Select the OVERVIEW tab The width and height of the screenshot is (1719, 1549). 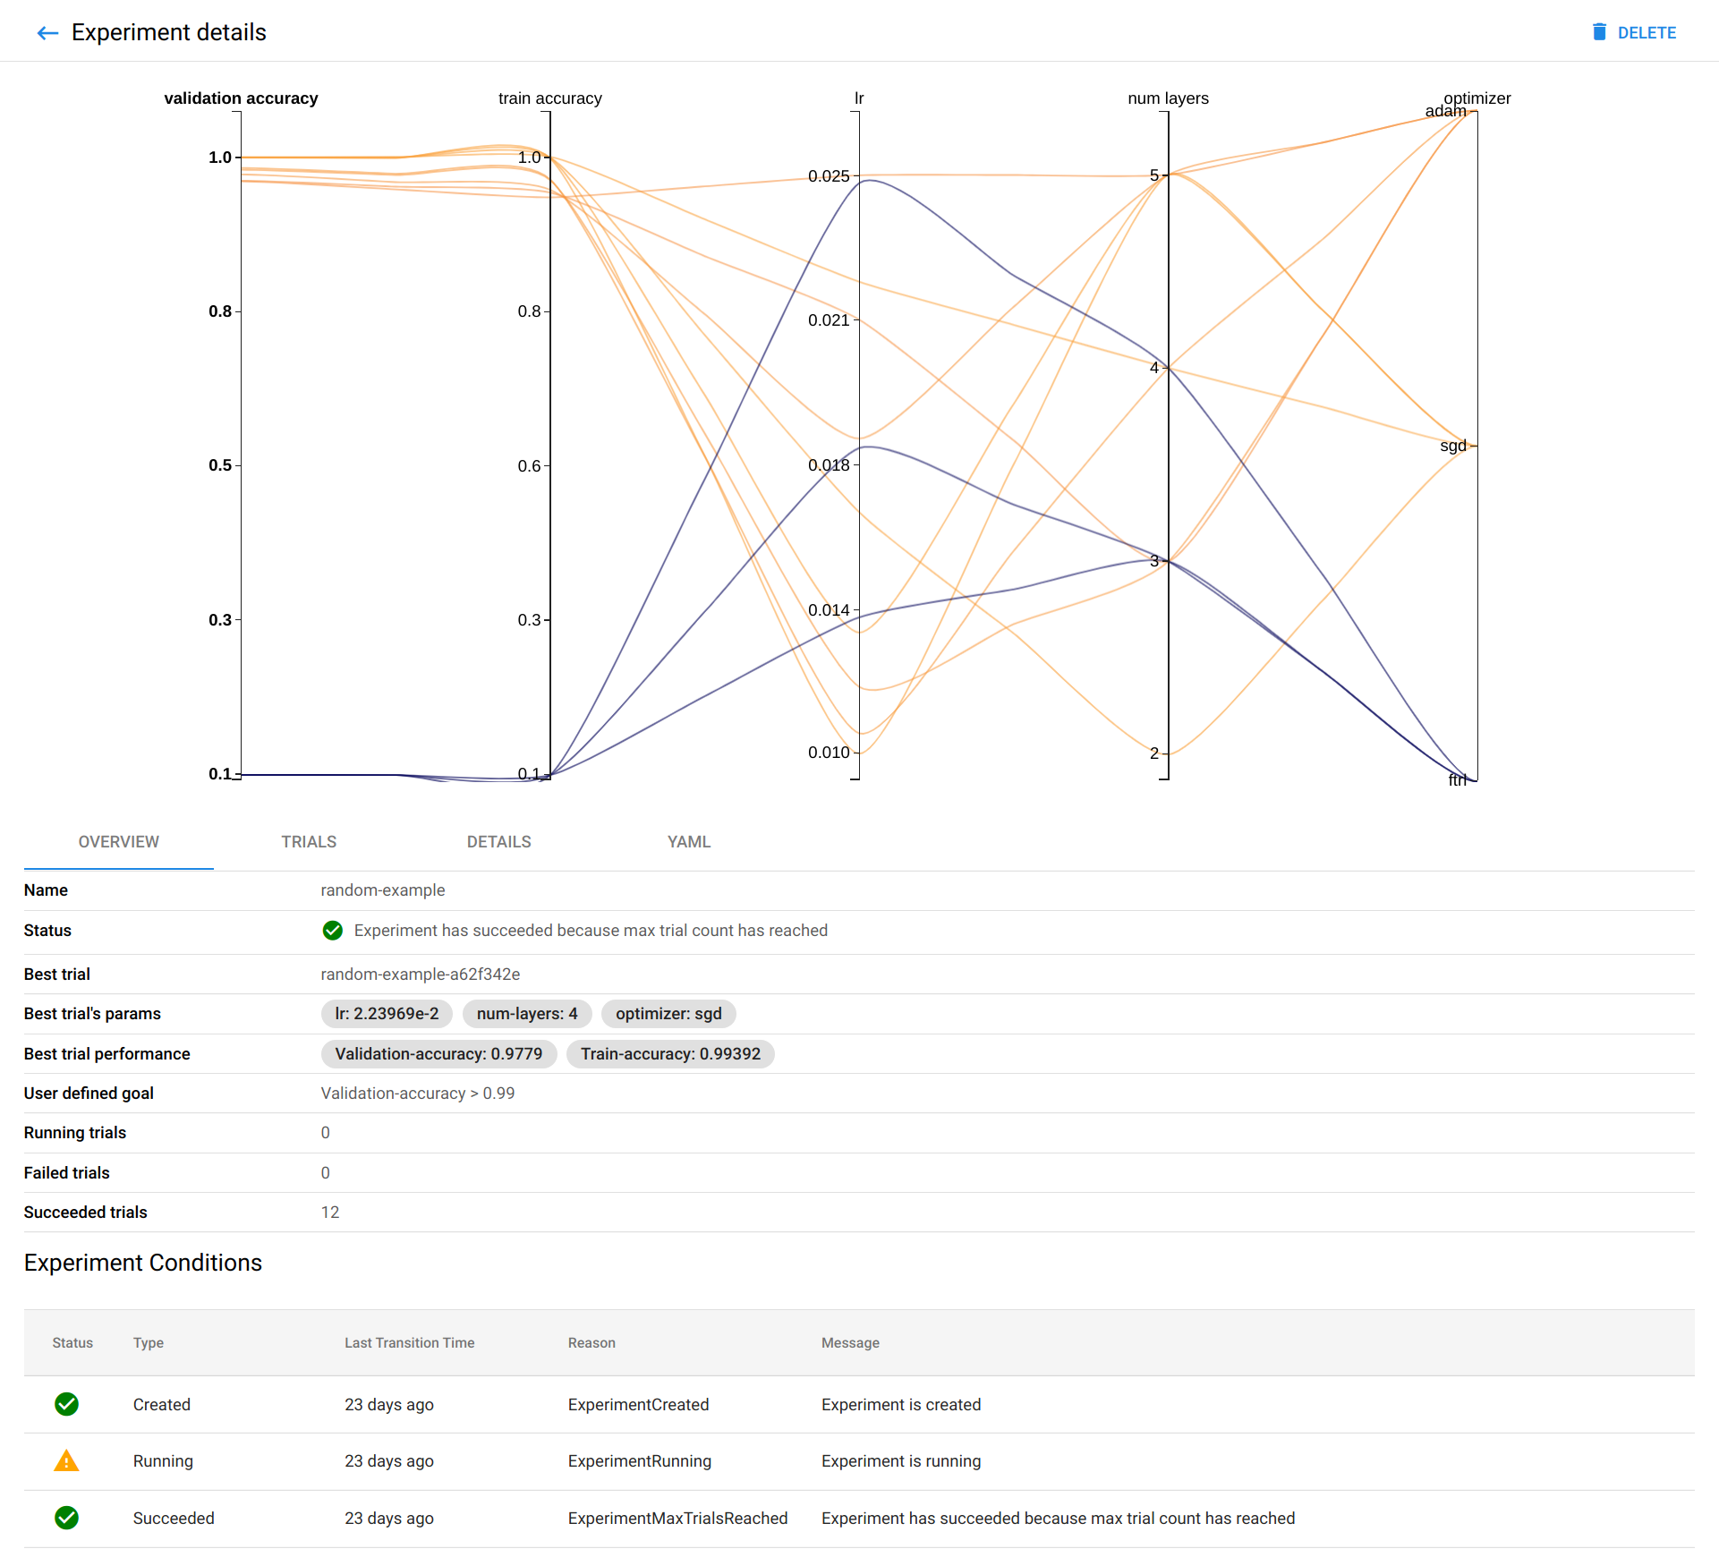tap(118, 841)
